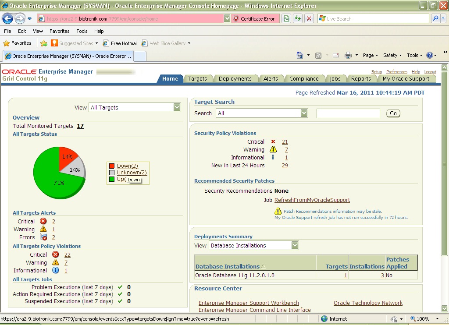Click the RSS feeds icon
The height and width of the screenshot is (325, 449).
pyautogui.click(x=318, y=56)
